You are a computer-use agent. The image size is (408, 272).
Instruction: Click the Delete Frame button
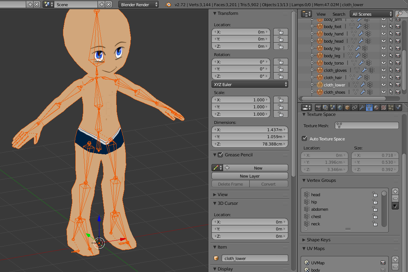pyautogui.click(x=230, y=184)
